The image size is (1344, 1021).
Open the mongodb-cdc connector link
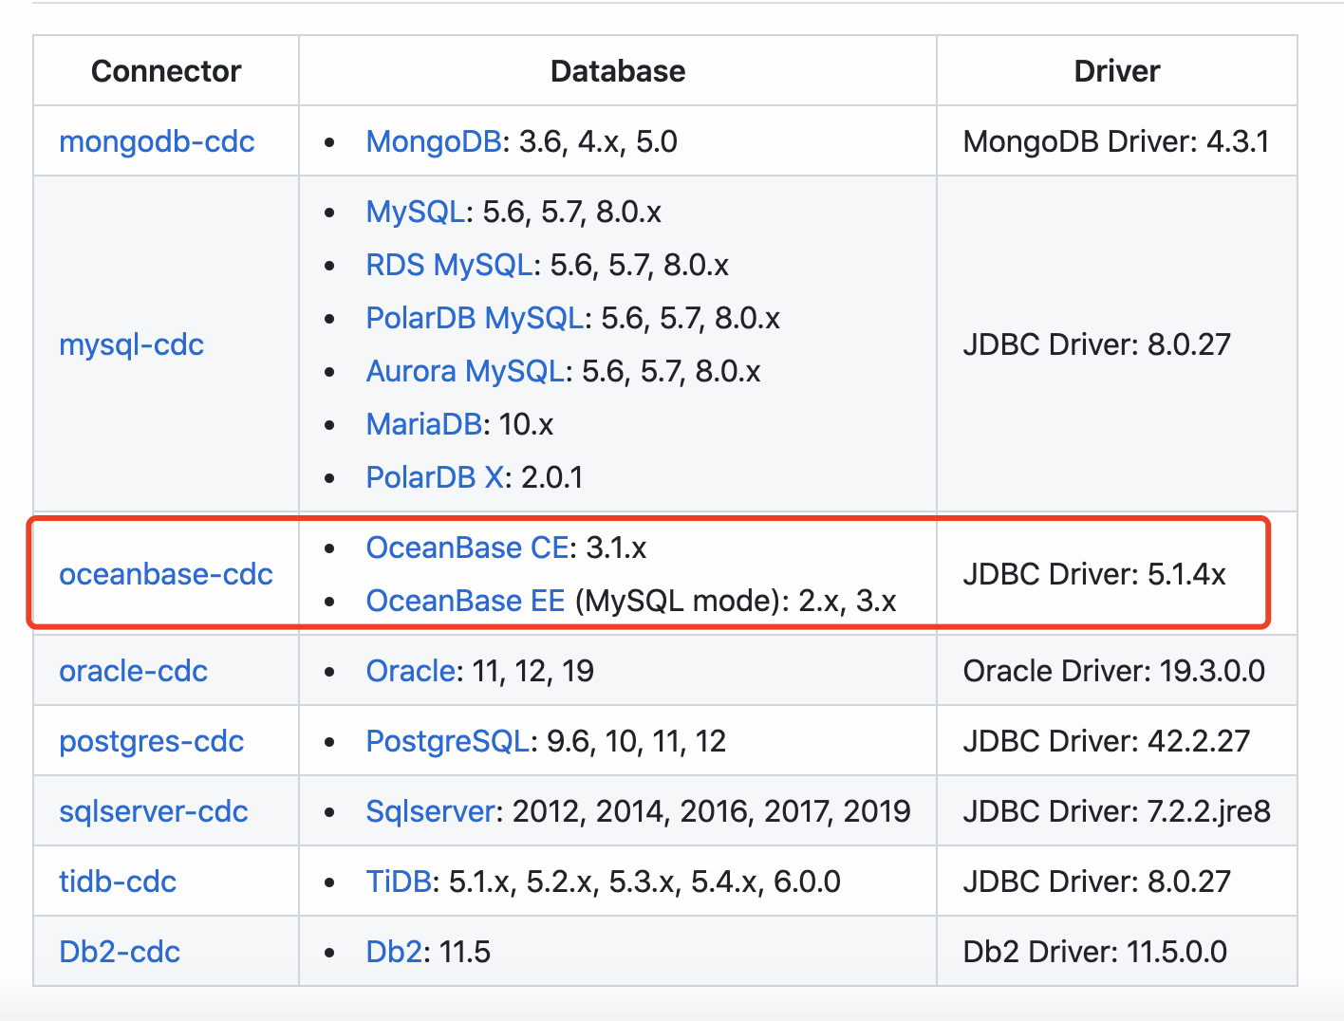157,141
